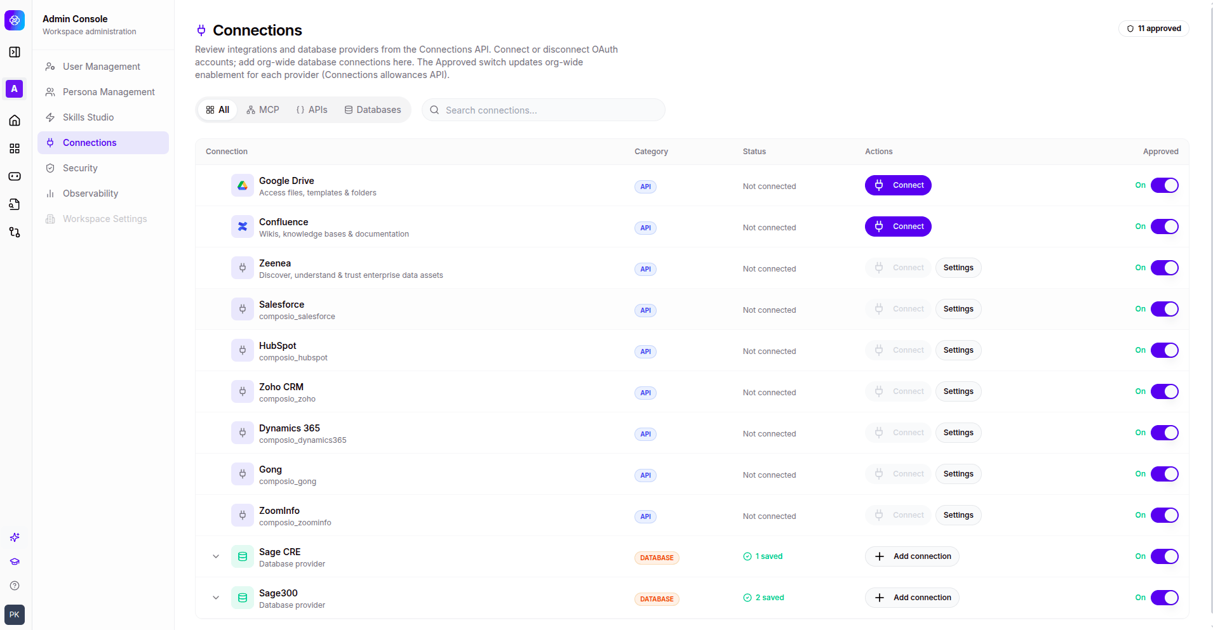Switch off Gong approval
The height and width of the screenshot is (630, 1213).
(x=1165, y=474)
